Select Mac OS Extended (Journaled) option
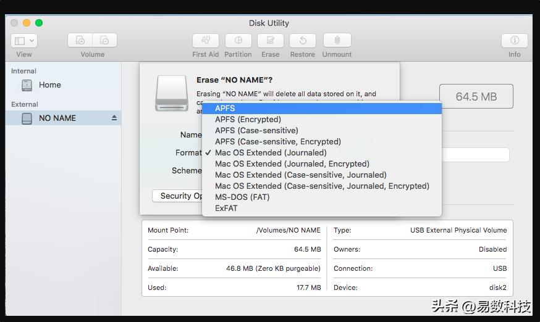Viewport: 540px width, 322px height. pos(271,153)
